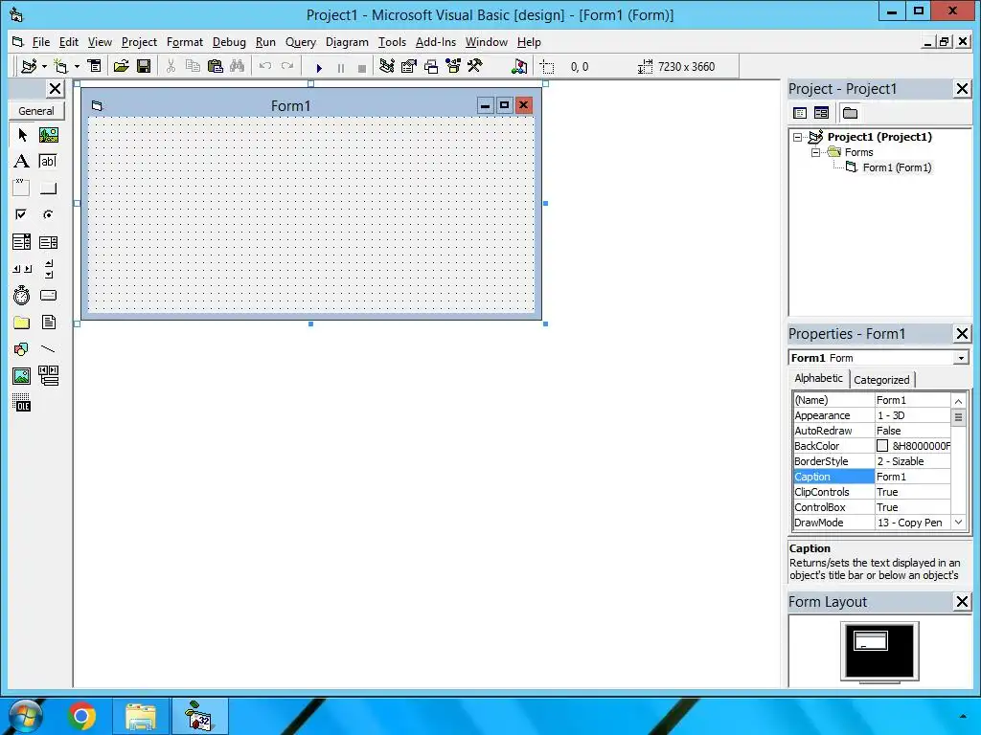Click the Menu Editor toolbar icon
This screenshot has height=735, width=981.
click(94, 66)
